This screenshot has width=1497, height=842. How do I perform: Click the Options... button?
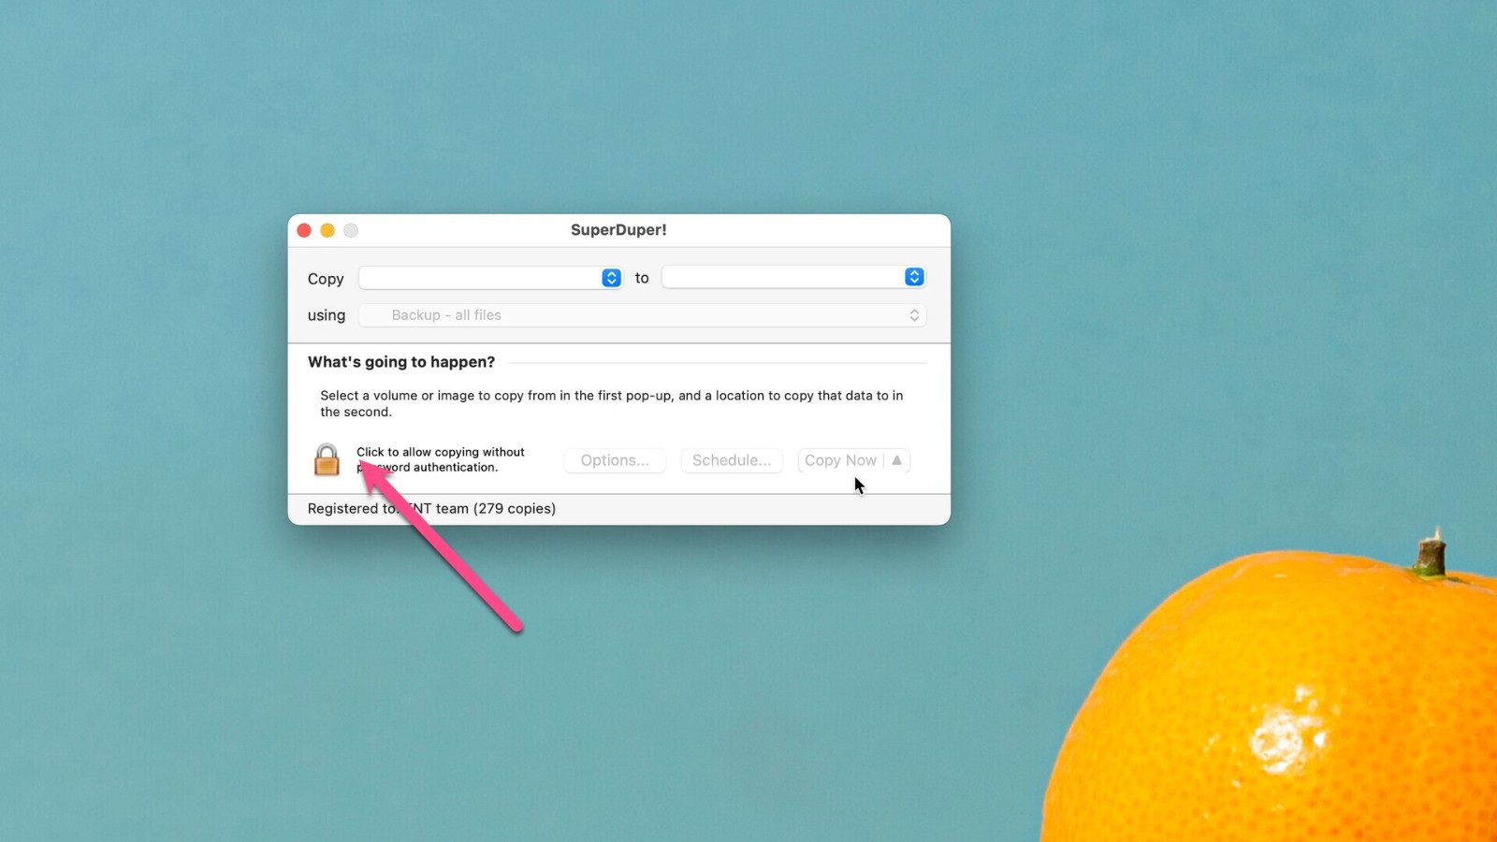[615, 460]
